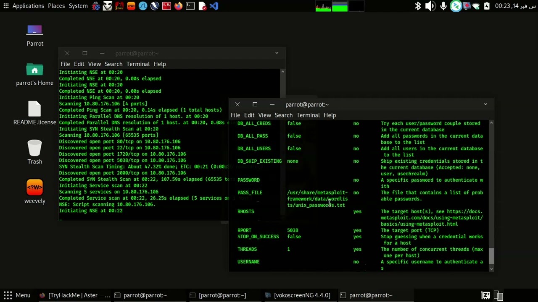Open the Wi-Fi network tray icon

point(476,6)
